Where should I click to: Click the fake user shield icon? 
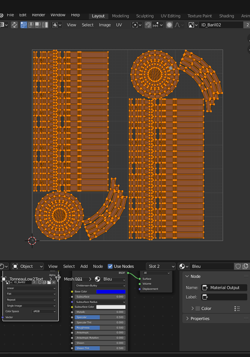click(x=238, y=266)
